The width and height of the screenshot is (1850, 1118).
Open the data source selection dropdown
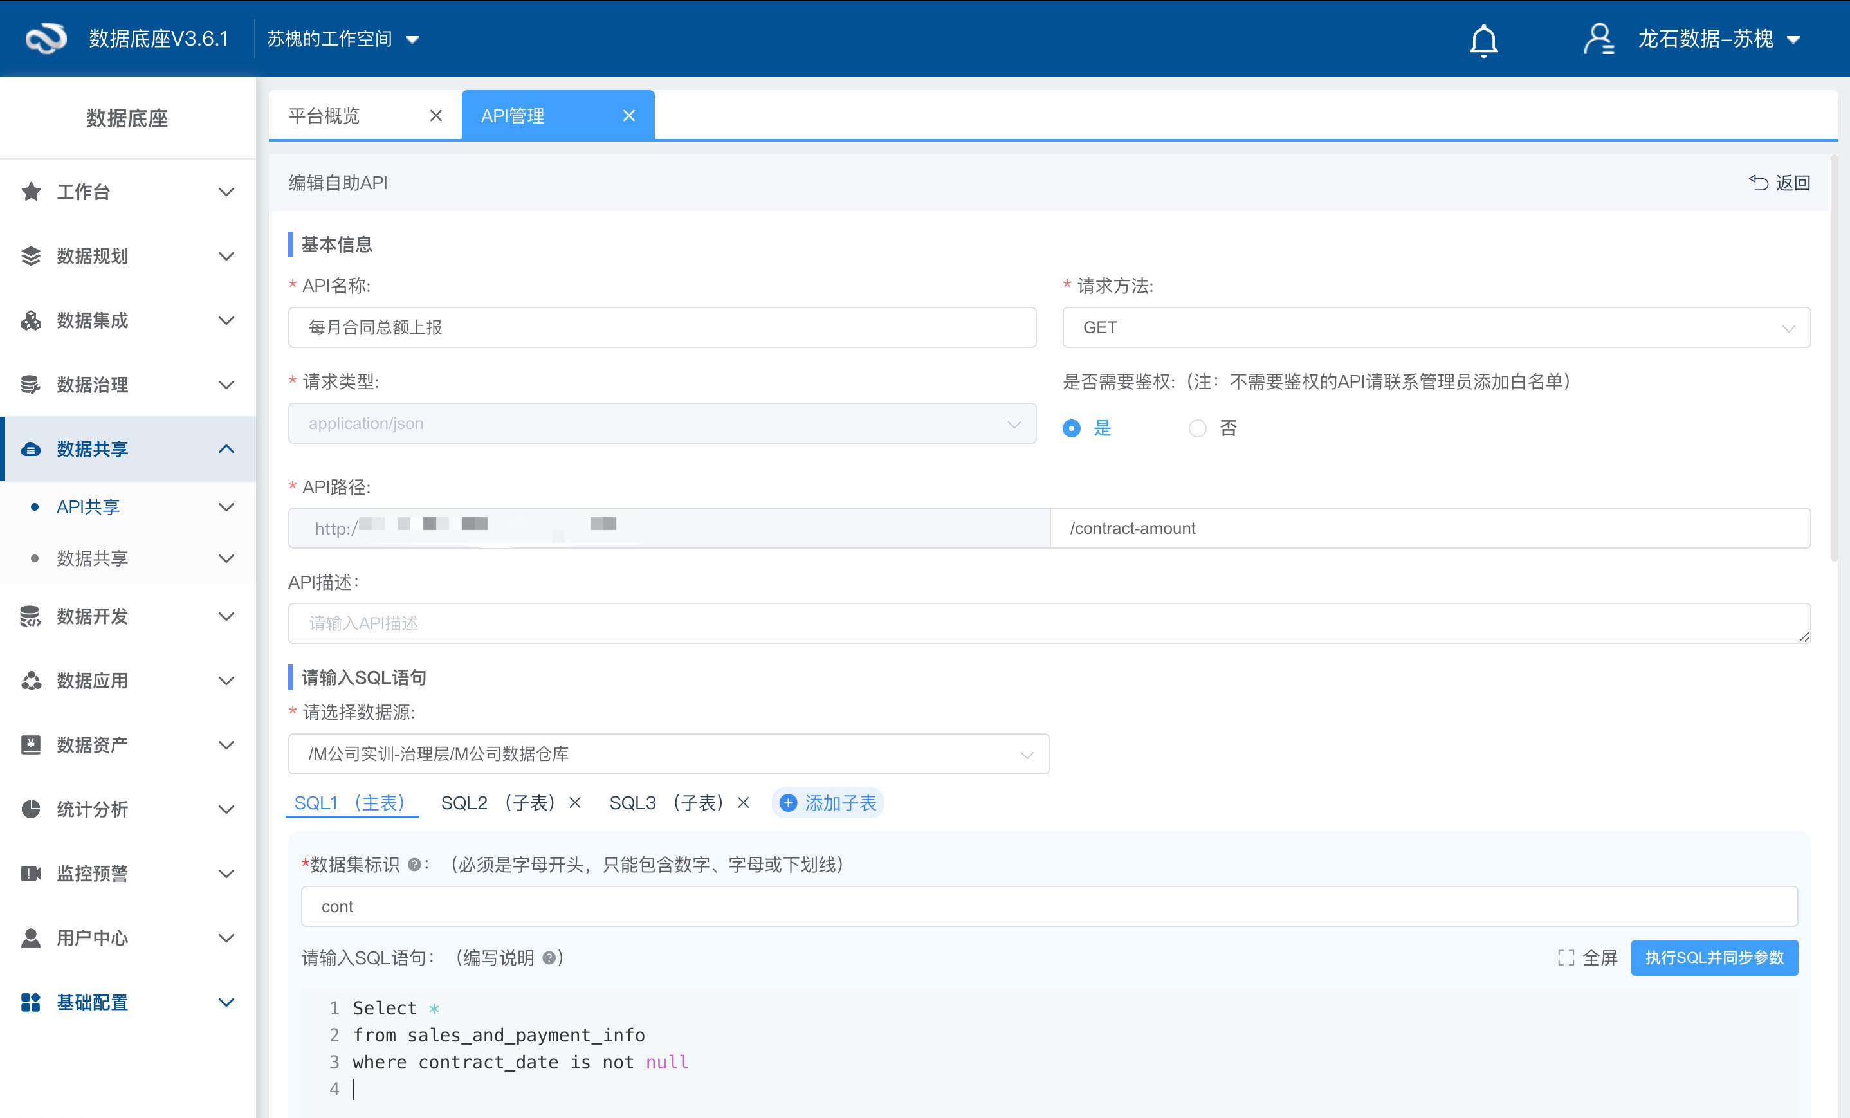[x=668, y=754]
